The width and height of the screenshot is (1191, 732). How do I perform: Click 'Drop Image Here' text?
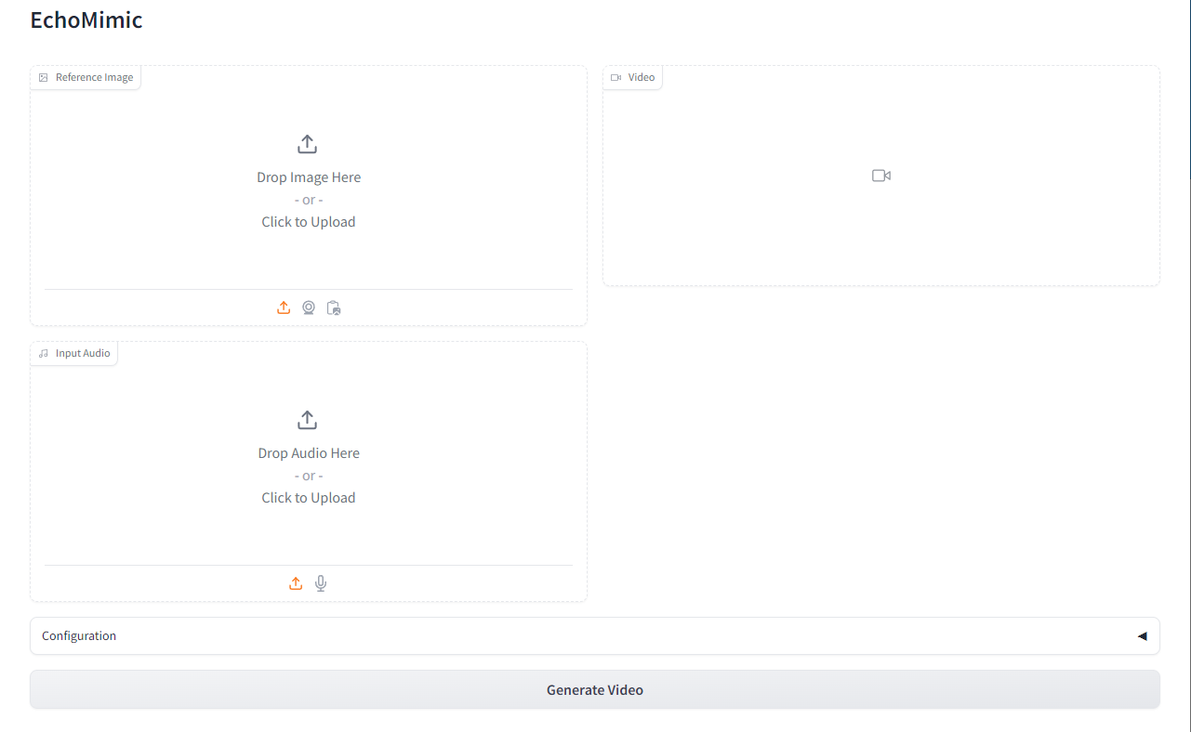309,177
